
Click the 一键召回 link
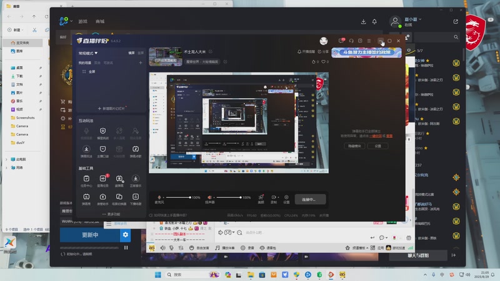[376, 136]
